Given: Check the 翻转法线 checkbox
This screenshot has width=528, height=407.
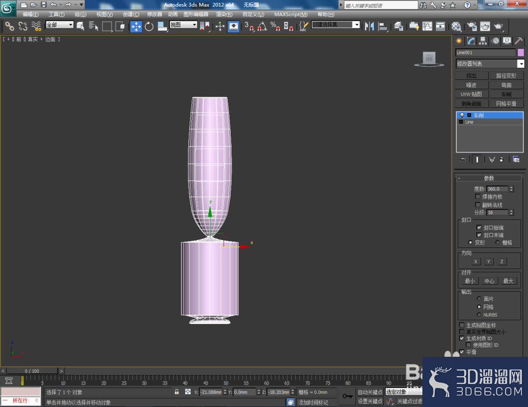Looking at the screenshot, I should pos(477,205).
